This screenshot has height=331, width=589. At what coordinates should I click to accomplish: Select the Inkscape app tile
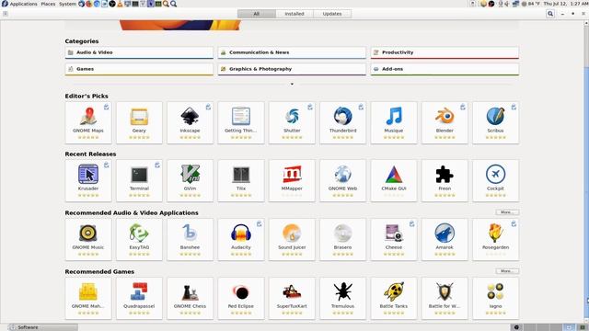click(191, 122)
